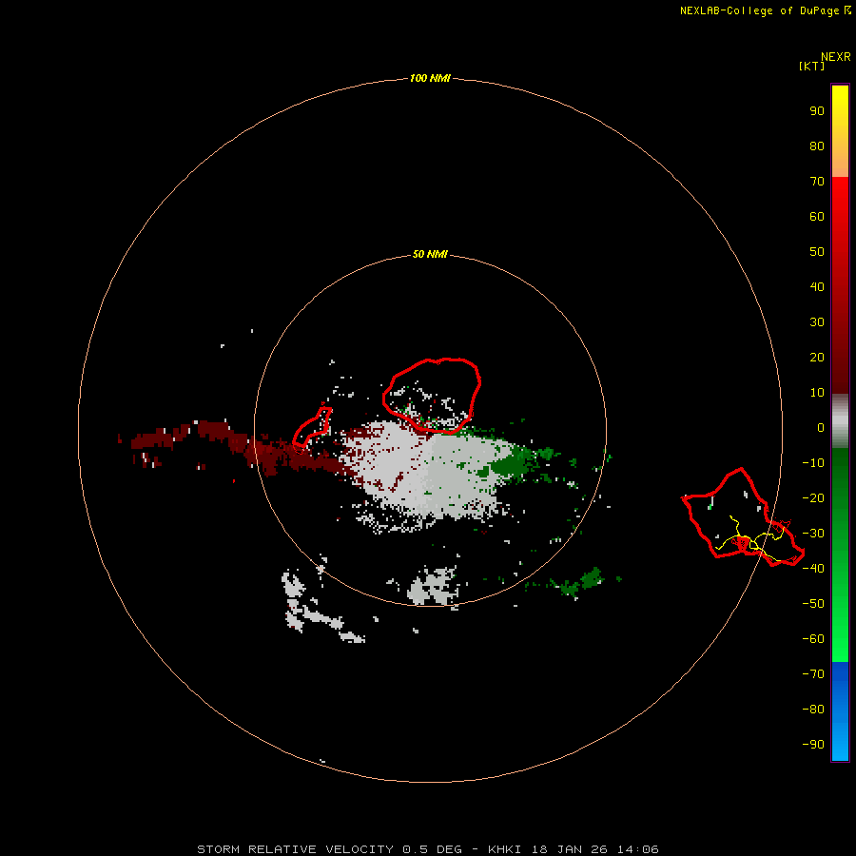Click the 90 value on velocity scale
856x856 pixels.
(817, 111)
